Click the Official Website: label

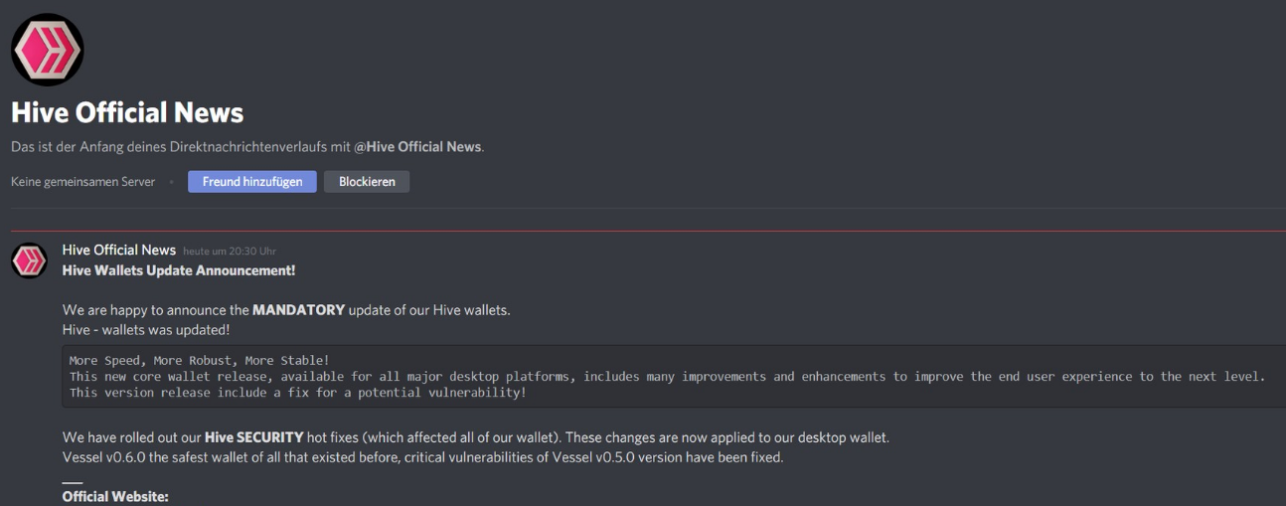tap(115, 496)
